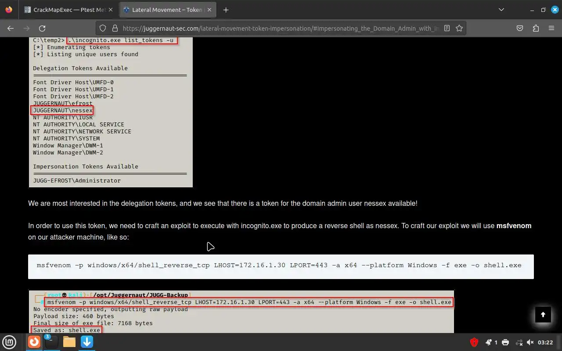Screen dimensions: 562x351
Task: Jump back to top of page
Action: coord(543,315)
